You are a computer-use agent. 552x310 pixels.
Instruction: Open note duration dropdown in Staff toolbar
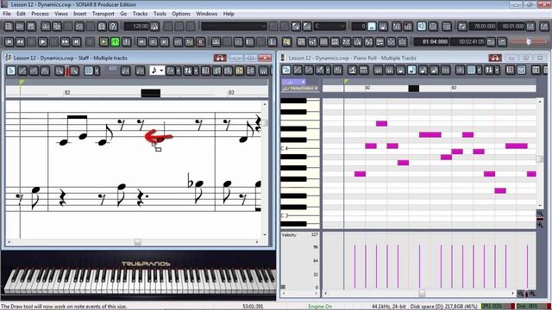point(161,71)
